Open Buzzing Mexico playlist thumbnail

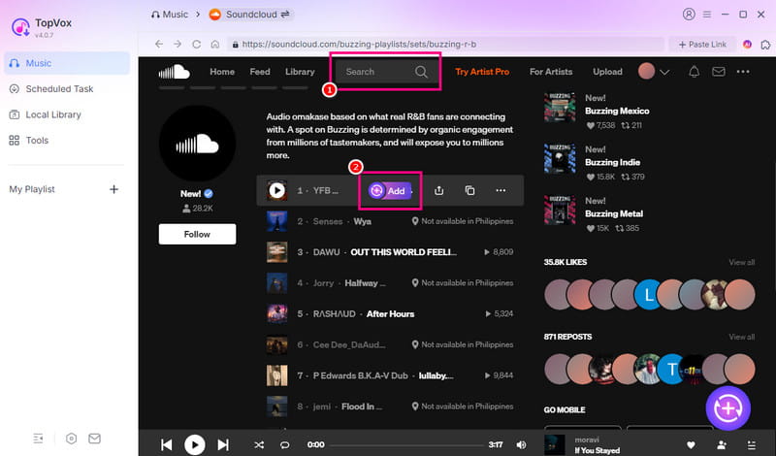[x=560, y=108]
